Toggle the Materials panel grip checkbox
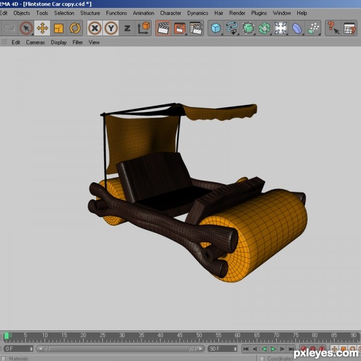 tap(4, 359)
